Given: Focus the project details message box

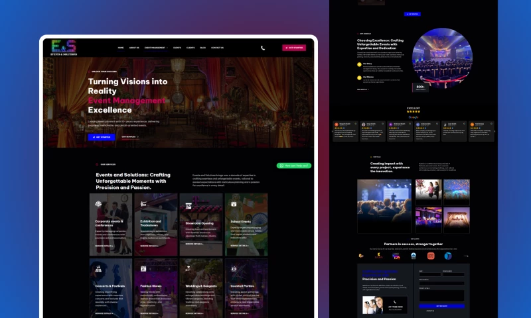Looking at the screenshot, I should [441, 295].
